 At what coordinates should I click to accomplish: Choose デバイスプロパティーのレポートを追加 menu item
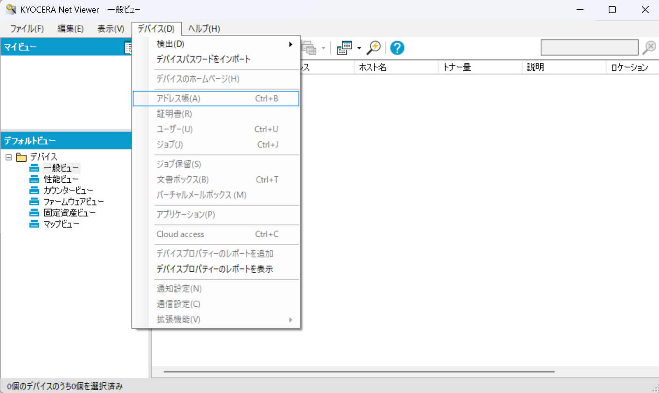coord(216,254)
